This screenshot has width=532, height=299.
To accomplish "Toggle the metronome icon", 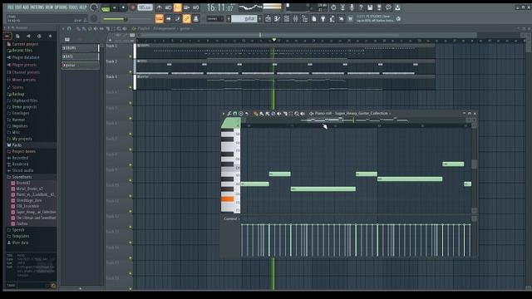I will pyautogui.click(x=159, y=7).
